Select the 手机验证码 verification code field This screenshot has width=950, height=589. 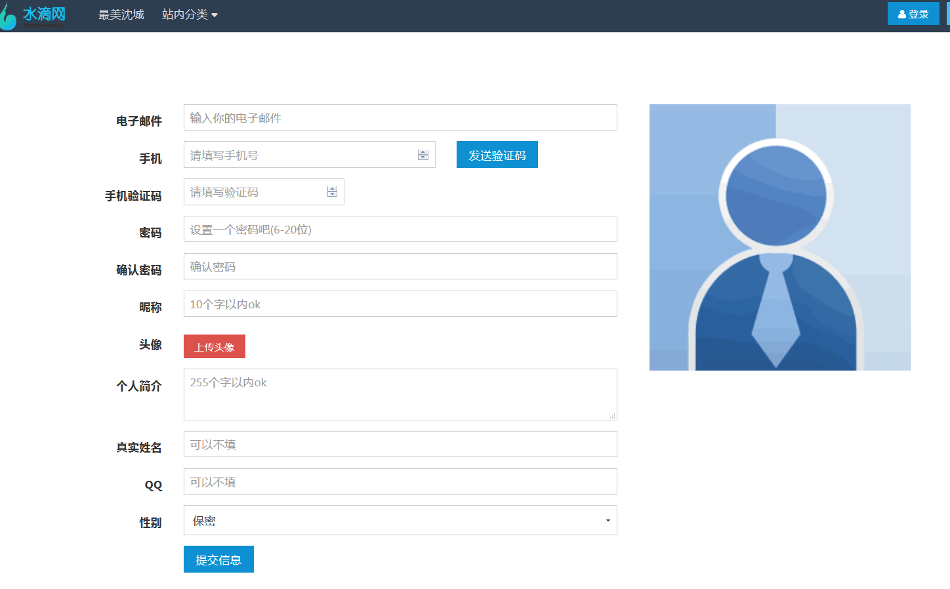pos(253,192)
